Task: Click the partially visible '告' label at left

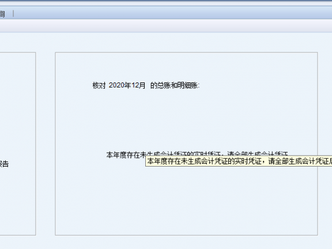Action: click(4, 164)
